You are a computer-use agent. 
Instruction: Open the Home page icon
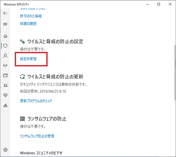pos(5,36)
